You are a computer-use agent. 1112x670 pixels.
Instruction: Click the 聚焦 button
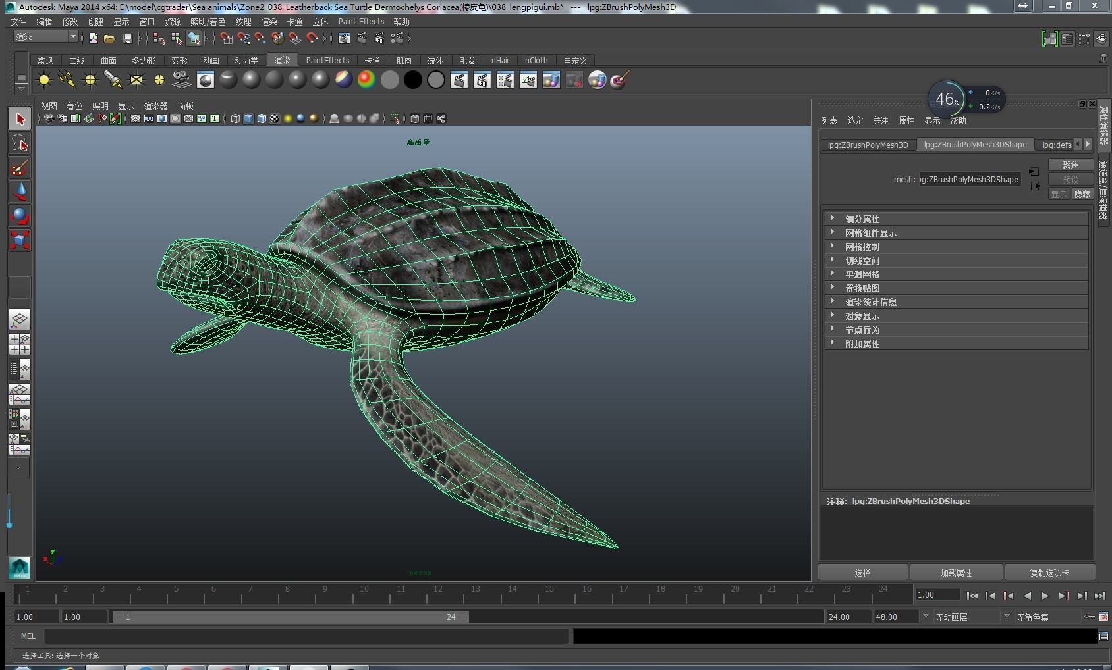1070,165
